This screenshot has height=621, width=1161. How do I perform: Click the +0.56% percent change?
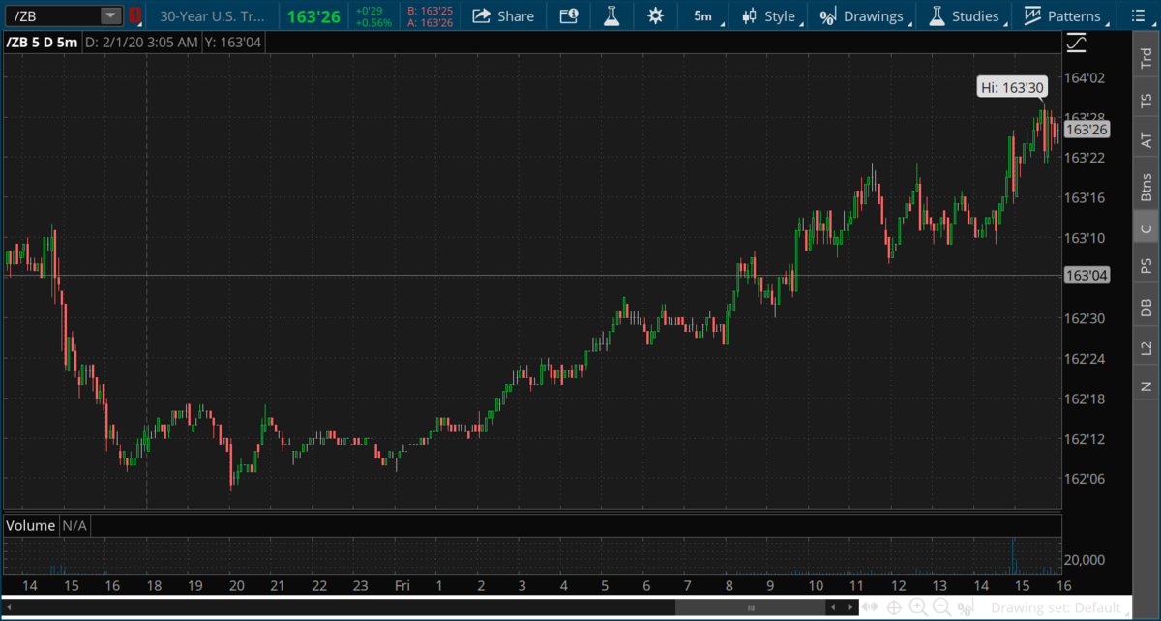pos(373,22)
